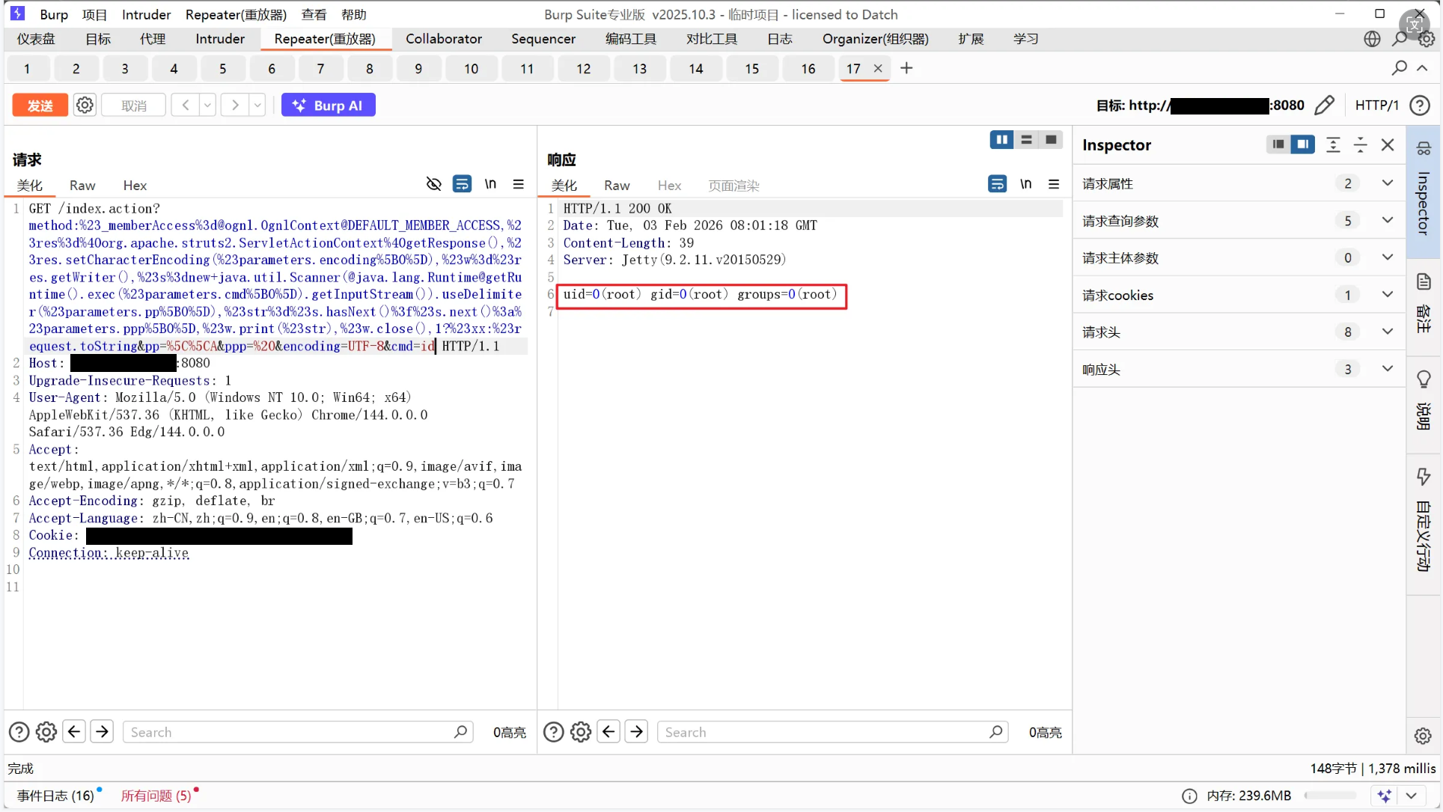Select top-bottom request/response layout

coord(1026,140)
